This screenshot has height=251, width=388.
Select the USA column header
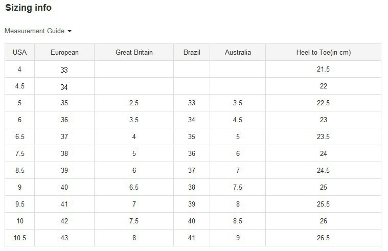tap(19, 52)
